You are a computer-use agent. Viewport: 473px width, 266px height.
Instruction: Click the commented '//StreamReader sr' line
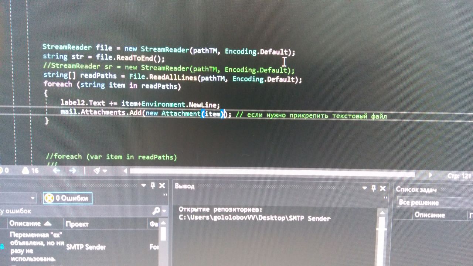coord(169,68)
